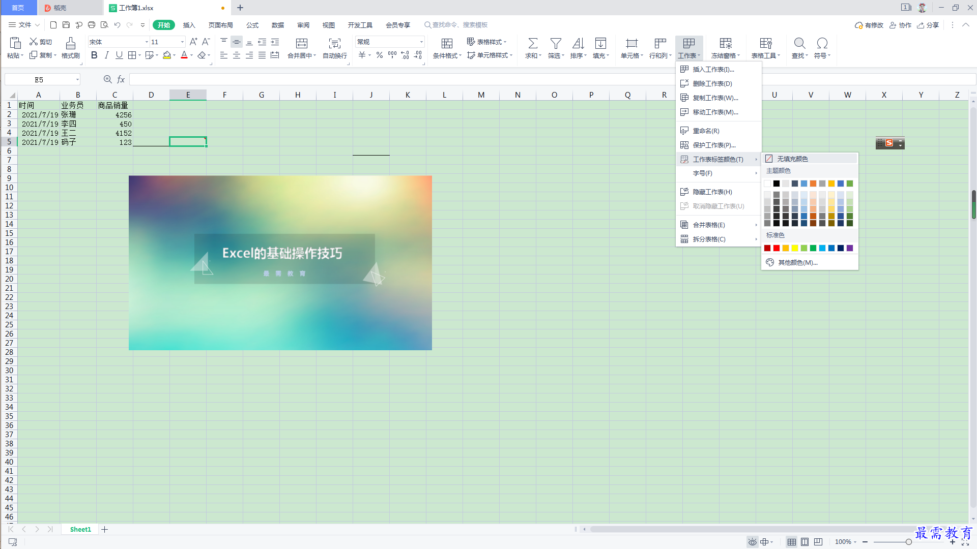This screenshot has width=977, height=549.
Task: Click the Merge and Center (合并居中) icon
Action: click(x=302, y=43)
